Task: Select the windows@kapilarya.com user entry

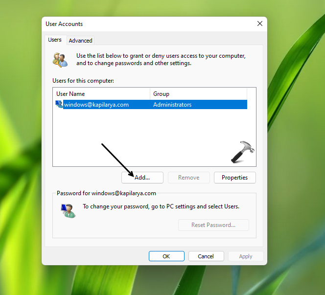Action: [x=96, y=105]
